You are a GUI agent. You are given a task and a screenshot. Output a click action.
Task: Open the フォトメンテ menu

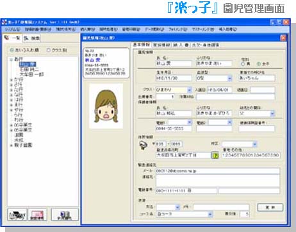(177, 29)
